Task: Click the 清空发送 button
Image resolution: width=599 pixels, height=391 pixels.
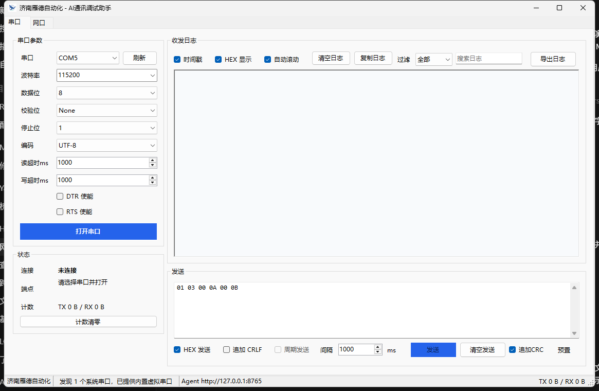Action: pos(482,350)
